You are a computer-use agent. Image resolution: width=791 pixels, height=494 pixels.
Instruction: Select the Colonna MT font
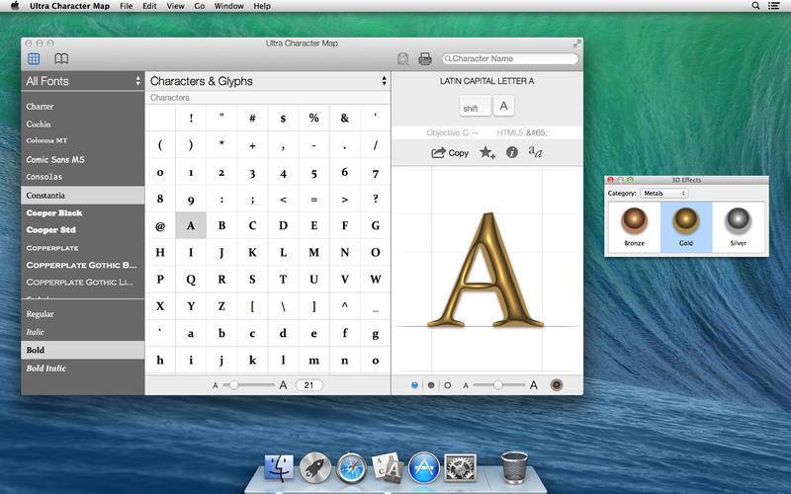(83, 140)
